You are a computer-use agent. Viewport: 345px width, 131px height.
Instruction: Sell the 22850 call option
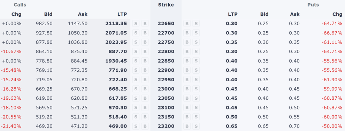pos(136,61)
